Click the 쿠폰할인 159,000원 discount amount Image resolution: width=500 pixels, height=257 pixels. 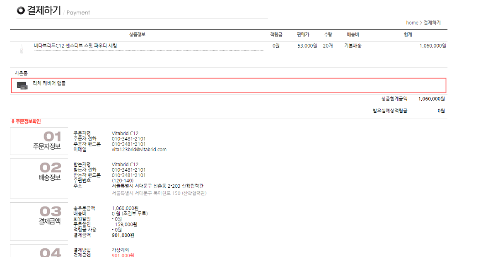coord(124,224)
